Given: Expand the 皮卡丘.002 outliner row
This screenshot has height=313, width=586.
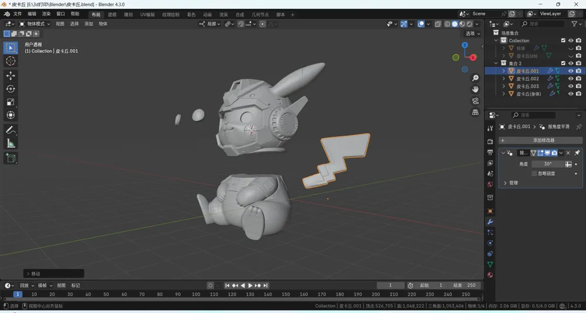Looking at the screenshot, I should coord(503,79).
